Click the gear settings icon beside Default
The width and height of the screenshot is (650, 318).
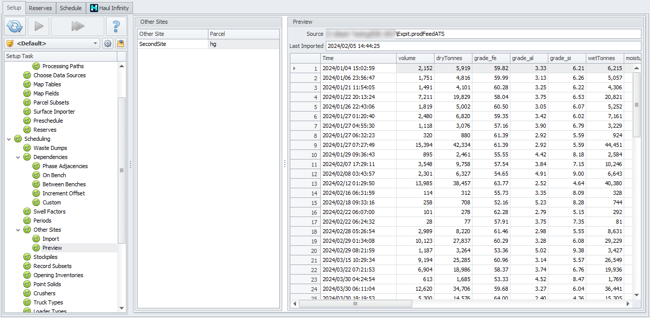pyautogui.click(x=108, y=43)
